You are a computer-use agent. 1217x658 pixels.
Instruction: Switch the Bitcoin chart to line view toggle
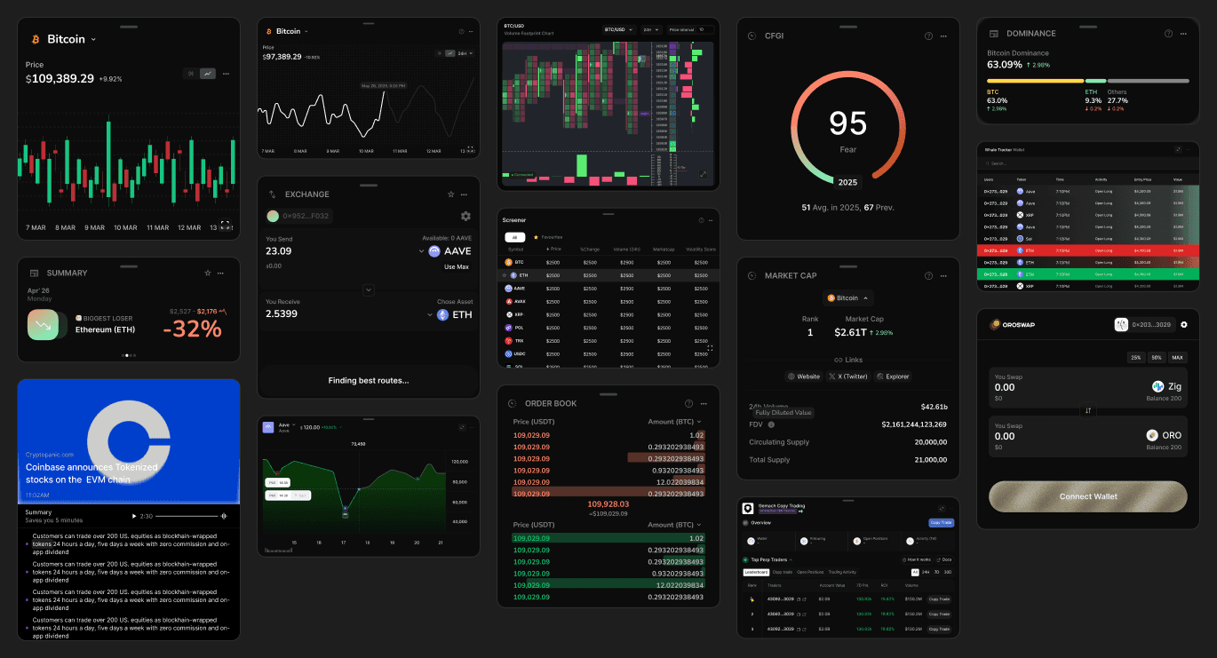208,74
